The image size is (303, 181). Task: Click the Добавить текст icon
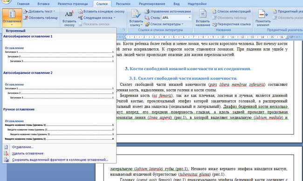click(x=25, y=12)
